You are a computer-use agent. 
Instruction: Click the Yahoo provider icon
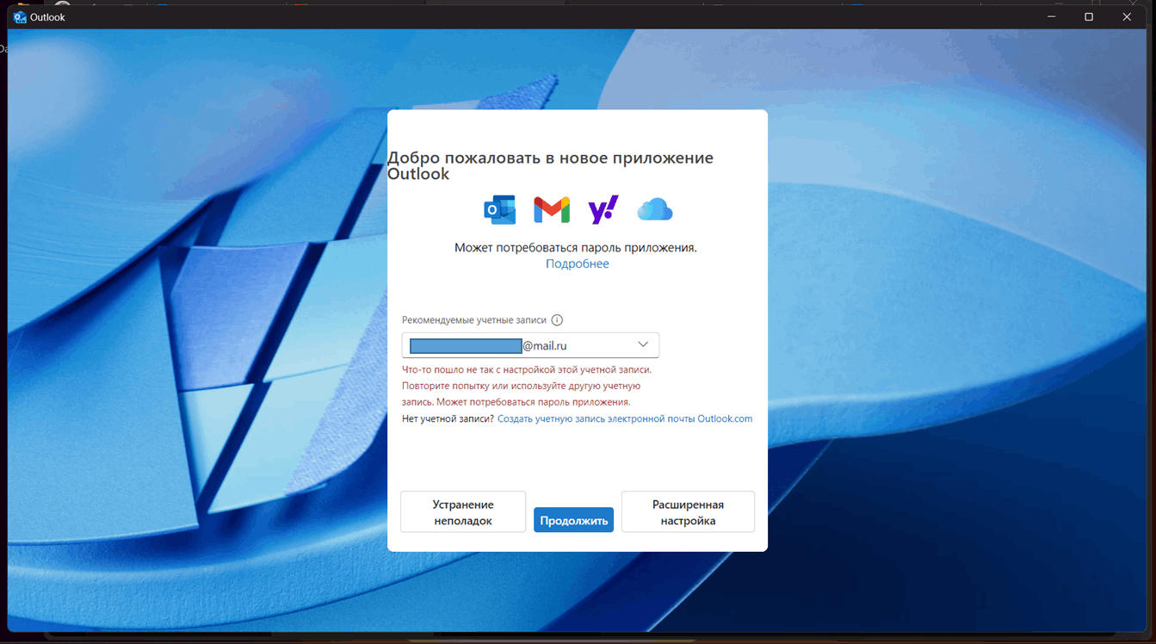603,209
